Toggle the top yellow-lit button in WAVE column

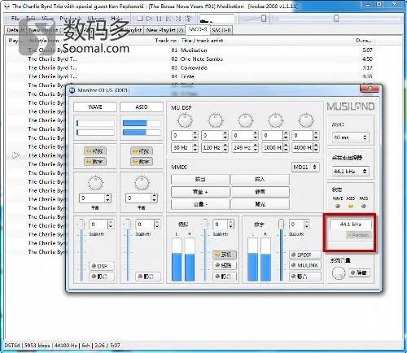95,151
